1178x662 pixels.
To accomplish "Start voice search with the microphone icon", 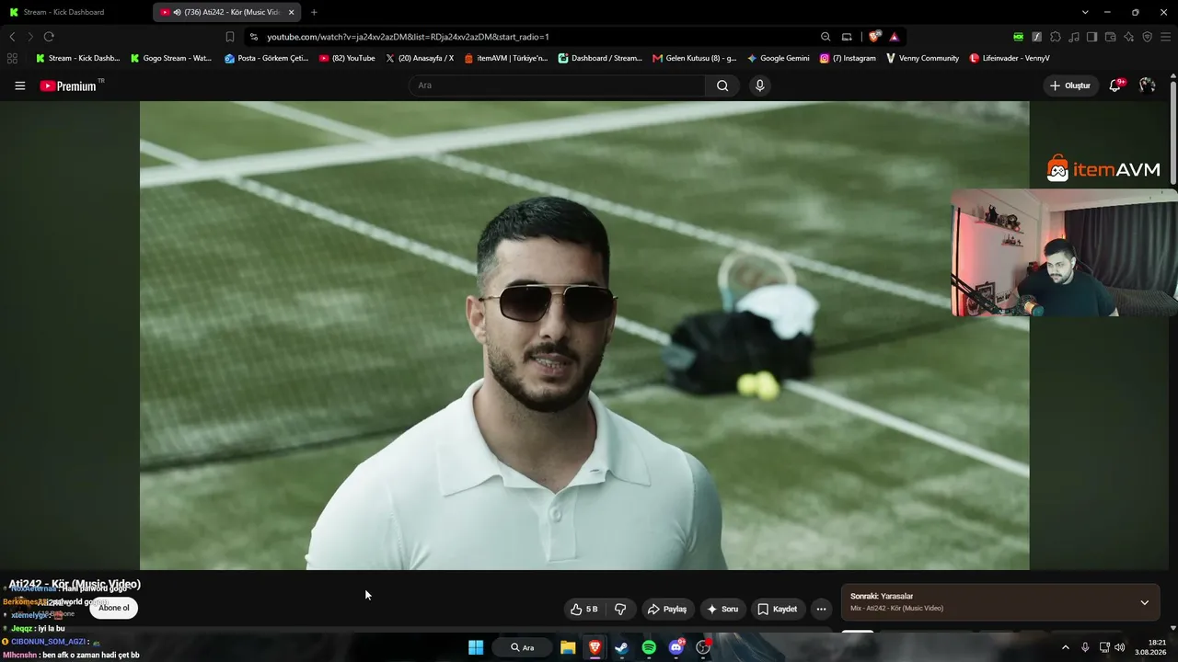I will point(759,86).
